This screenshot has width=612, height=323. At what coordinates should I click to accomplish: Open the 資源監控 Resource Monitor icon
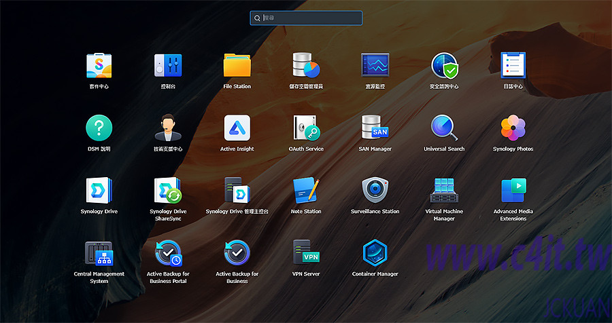(x=375, y=65)
